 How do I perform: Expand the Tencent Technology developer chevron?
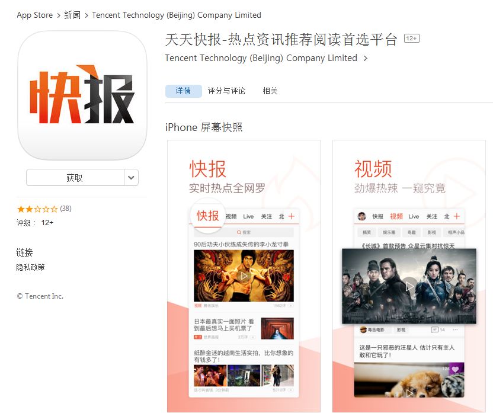(366, 59)
